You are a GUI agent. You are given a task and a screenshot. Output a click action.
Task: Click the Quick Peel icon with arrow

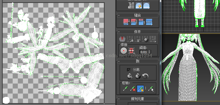[130, 76]
